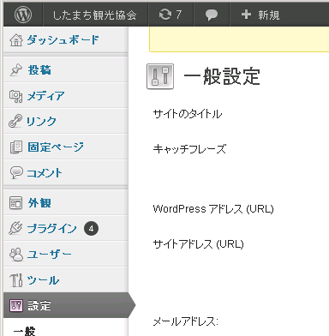
Task: Click the Dashboard house icon
Action: tap(16, 40)
